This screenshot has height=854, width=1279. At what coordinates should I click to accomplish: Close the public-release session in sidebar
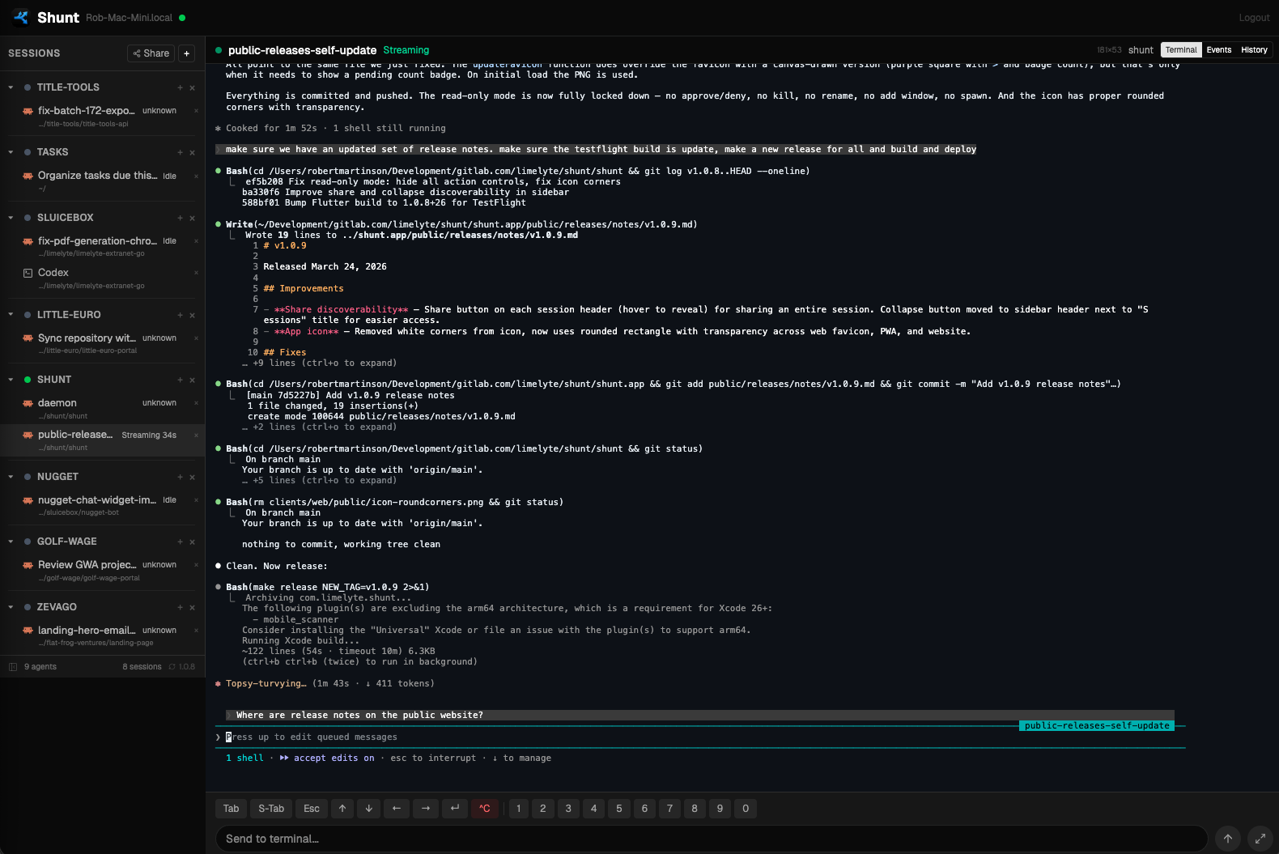tap(196, 435)
